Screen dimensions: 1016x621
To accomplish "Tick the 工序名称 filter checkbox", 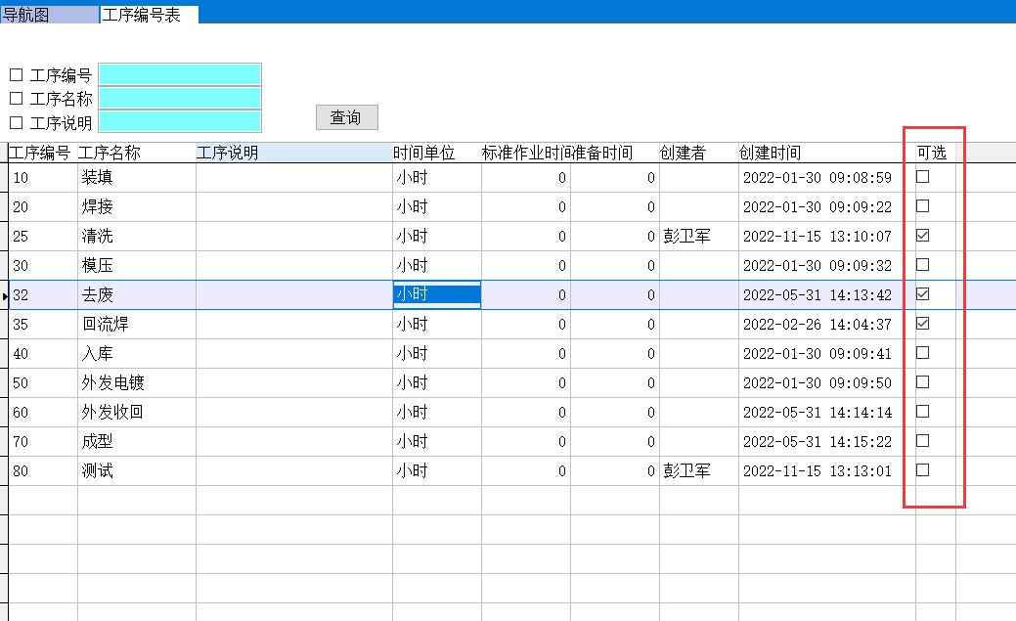I will coord(16,99).
